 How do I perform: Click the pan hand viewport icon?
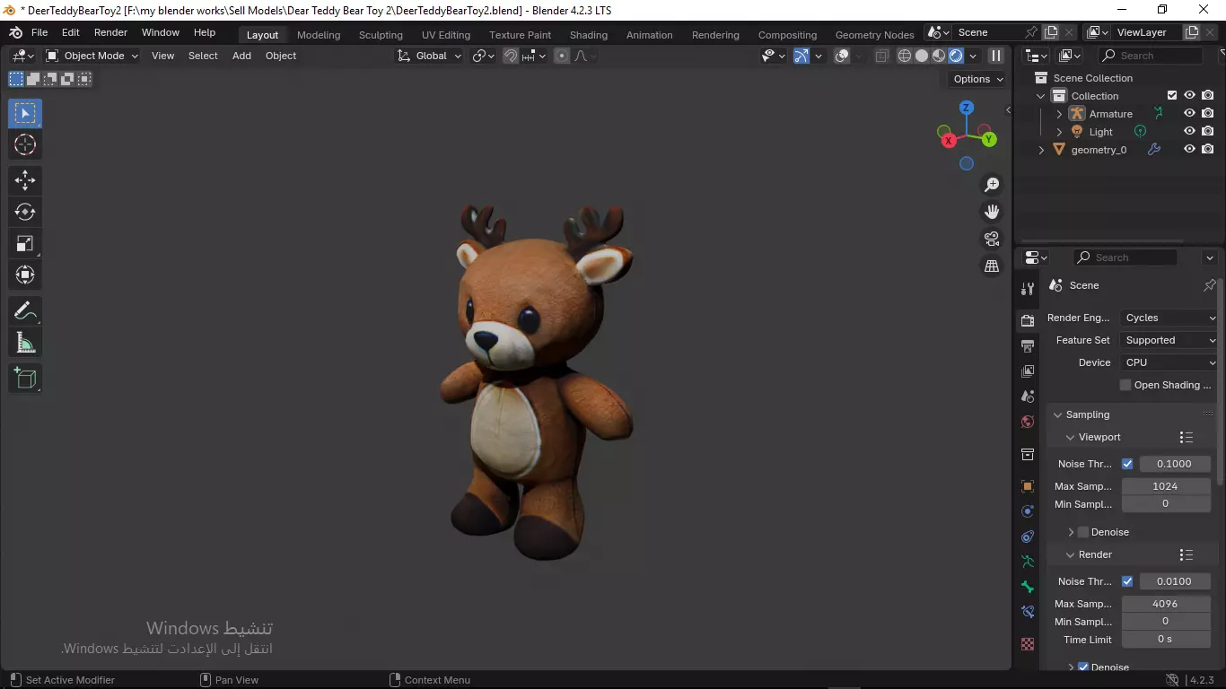click(x=992, y=212)
